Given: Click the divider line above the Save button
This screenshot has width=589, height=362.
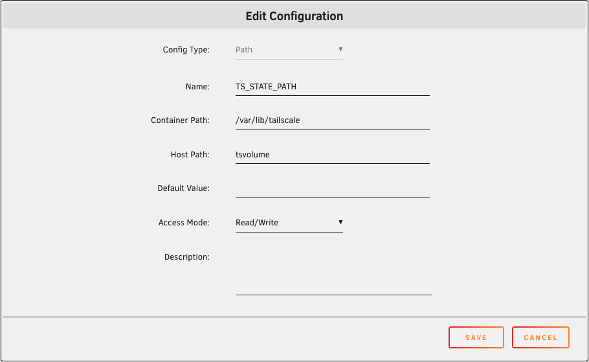Looking at the screenshot, I should [x=294, y=317].
